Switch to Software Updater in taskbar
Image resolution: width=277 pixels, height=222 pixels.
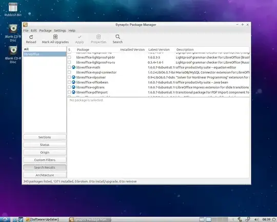click(43, 219)
